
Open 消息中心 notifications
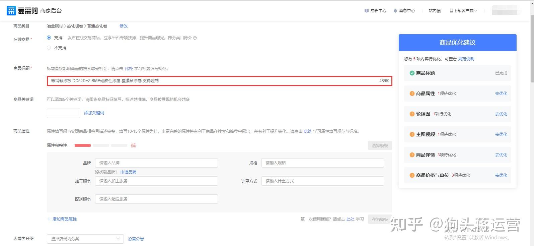click(x=407, y=11)
